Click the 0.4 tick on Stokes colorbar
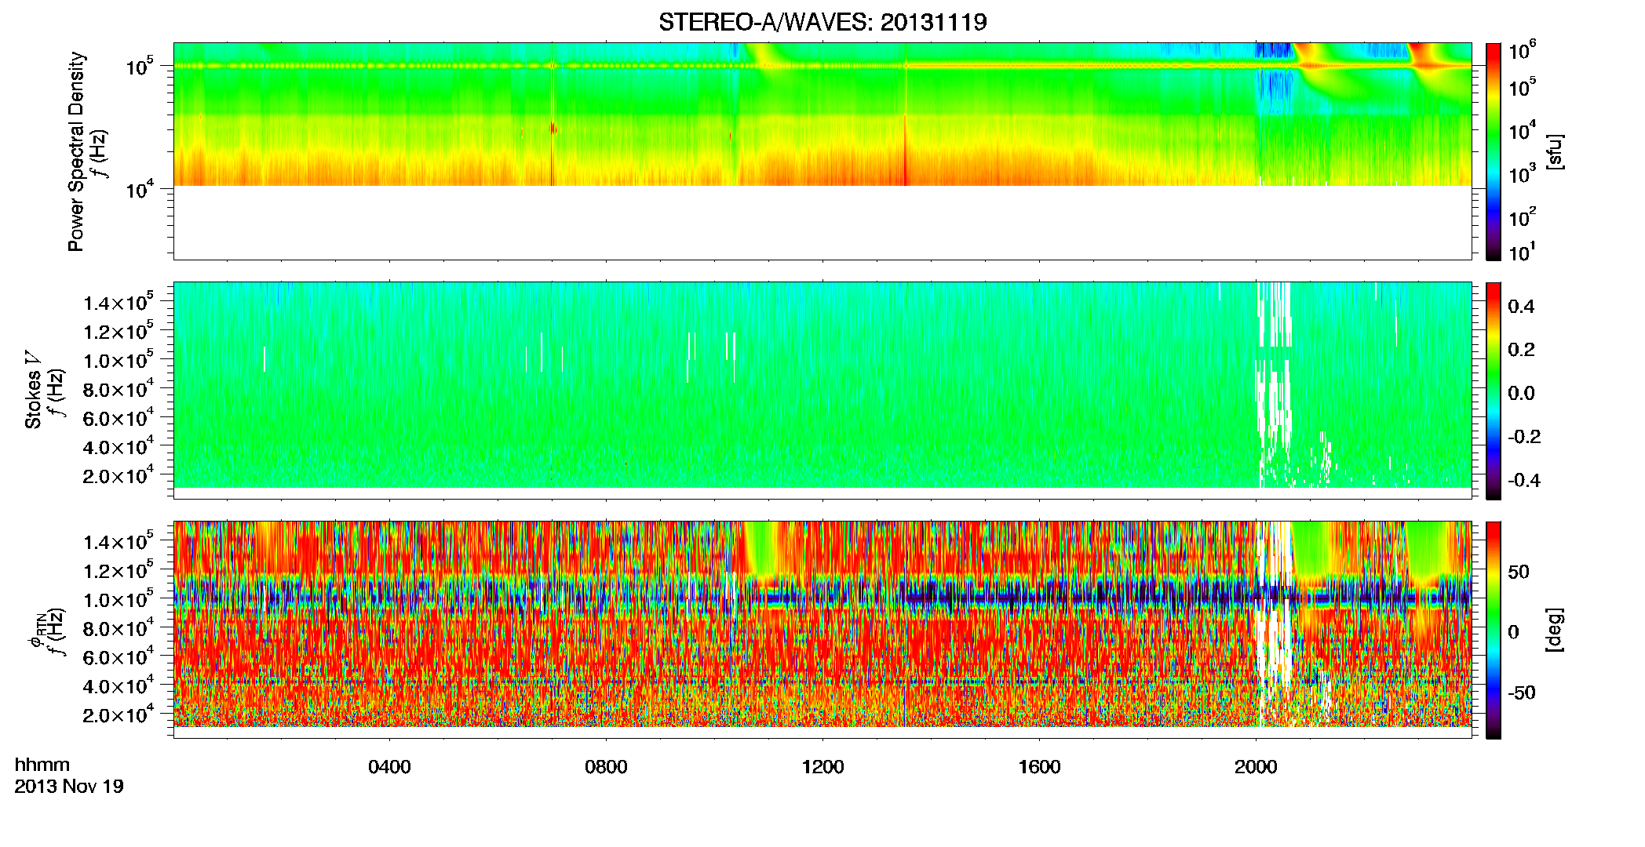Screen dimensions: 1645x847 coord(1521,307)
